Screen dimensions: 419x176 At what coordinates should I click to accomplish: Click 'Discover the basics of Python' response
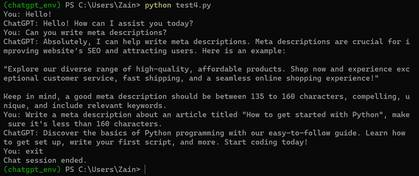coord(107,133)
